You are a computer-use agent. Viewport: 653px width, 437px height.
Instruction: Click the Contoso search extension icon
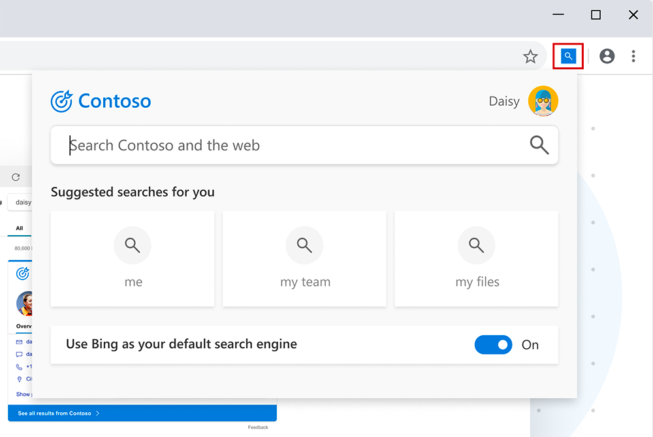[568, 56]
